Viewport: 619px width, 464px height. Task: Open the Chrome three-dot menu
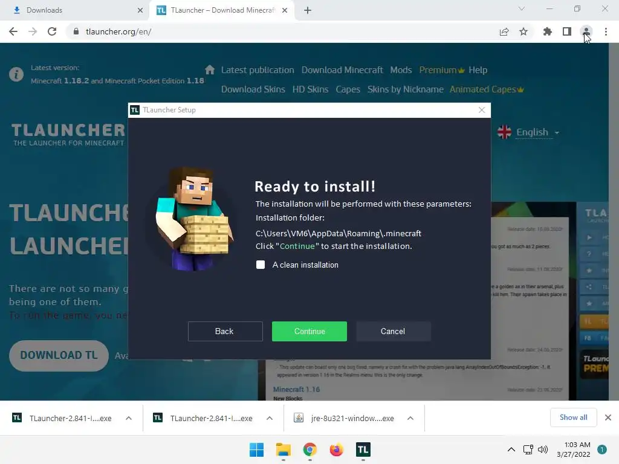(606, 31)
